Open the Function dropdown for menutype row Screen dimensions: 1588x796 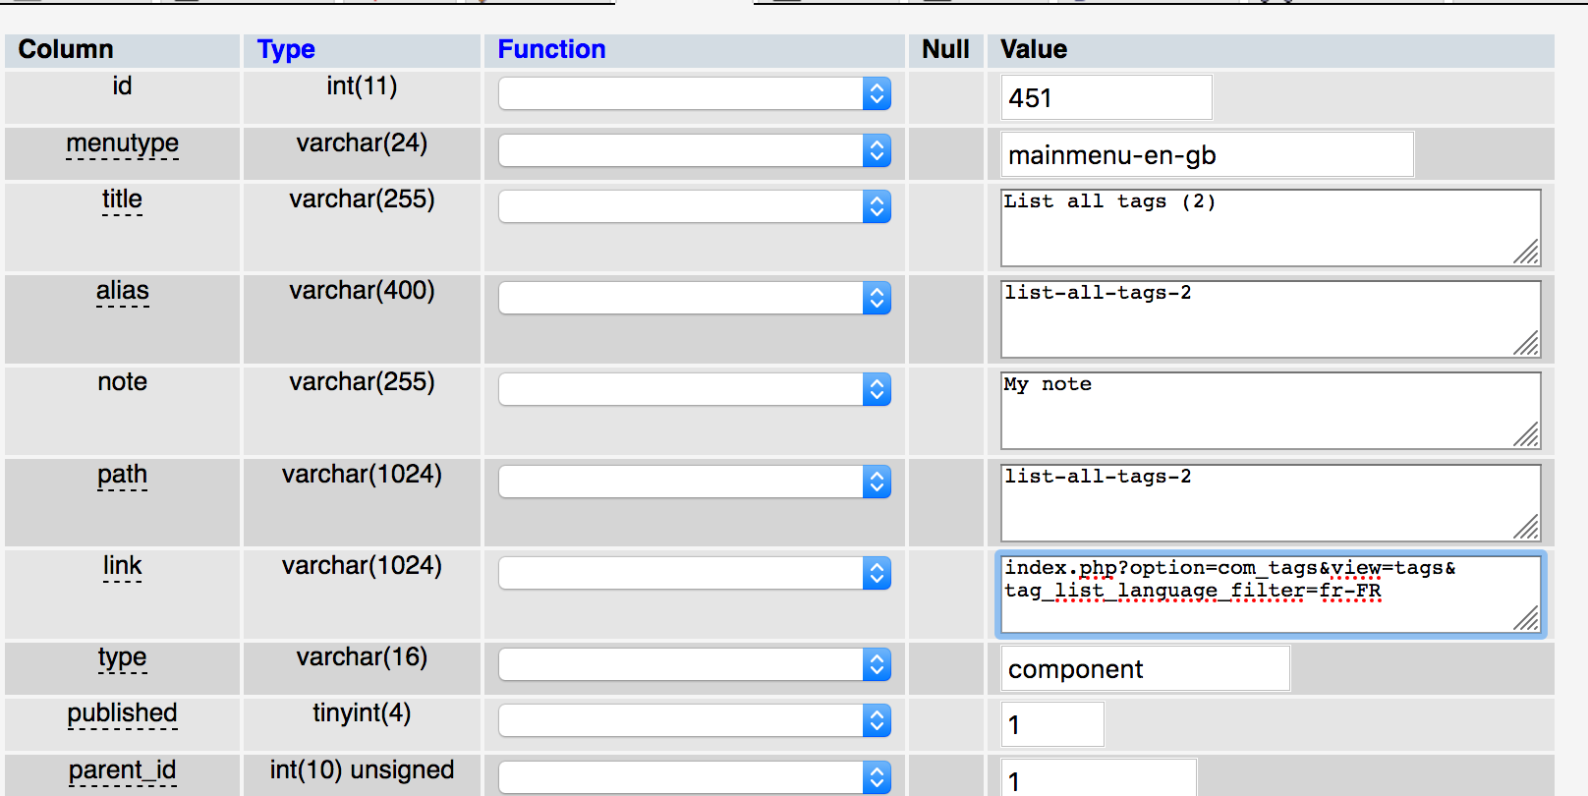695,150
